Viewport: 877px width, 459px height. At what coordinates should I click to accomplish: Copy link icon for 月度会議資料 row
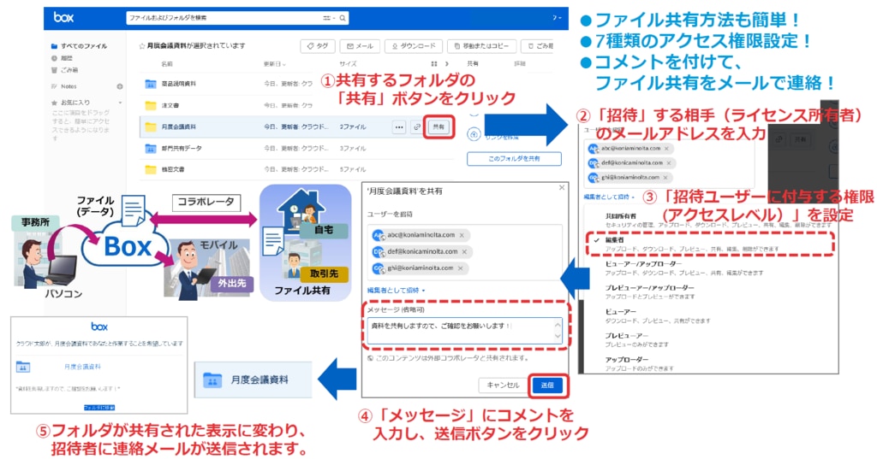[x=417, y=127]
